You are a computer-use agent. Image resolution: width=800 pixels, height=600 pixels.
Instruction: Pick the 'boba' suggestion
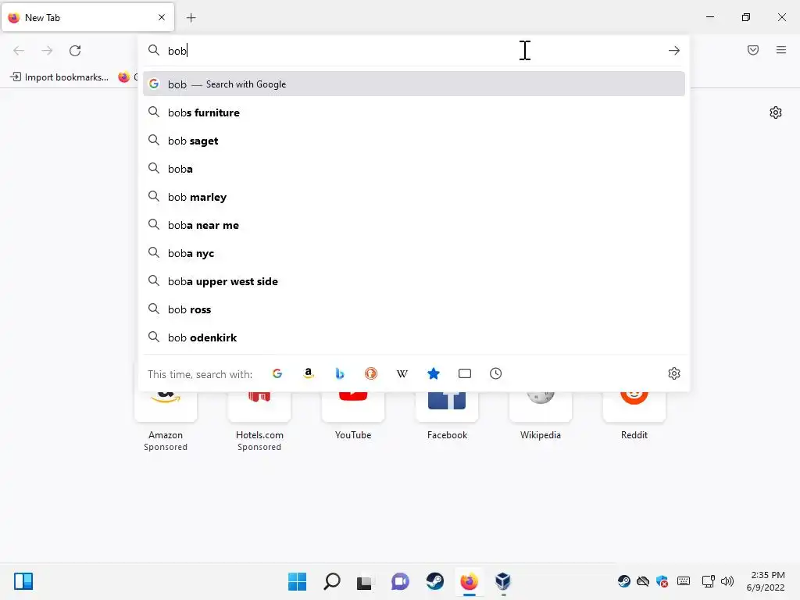click(x=414, y=169)
